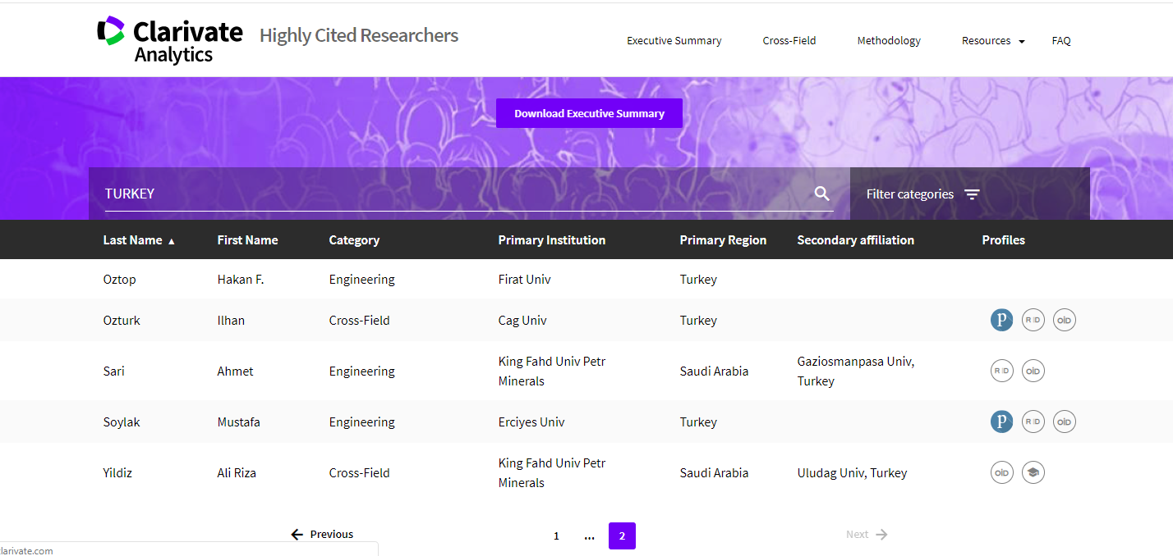Open Mustafa Soylak's ORCID profile icon
This screenshot has width=1173, height=556.
1064,422
